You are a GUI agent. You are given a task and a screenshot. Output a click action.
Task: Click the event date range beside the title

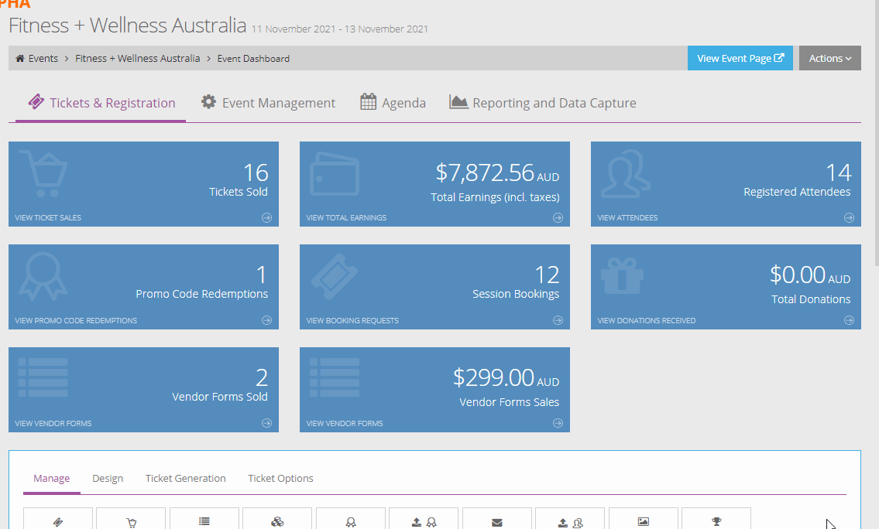tap(340, 29)
